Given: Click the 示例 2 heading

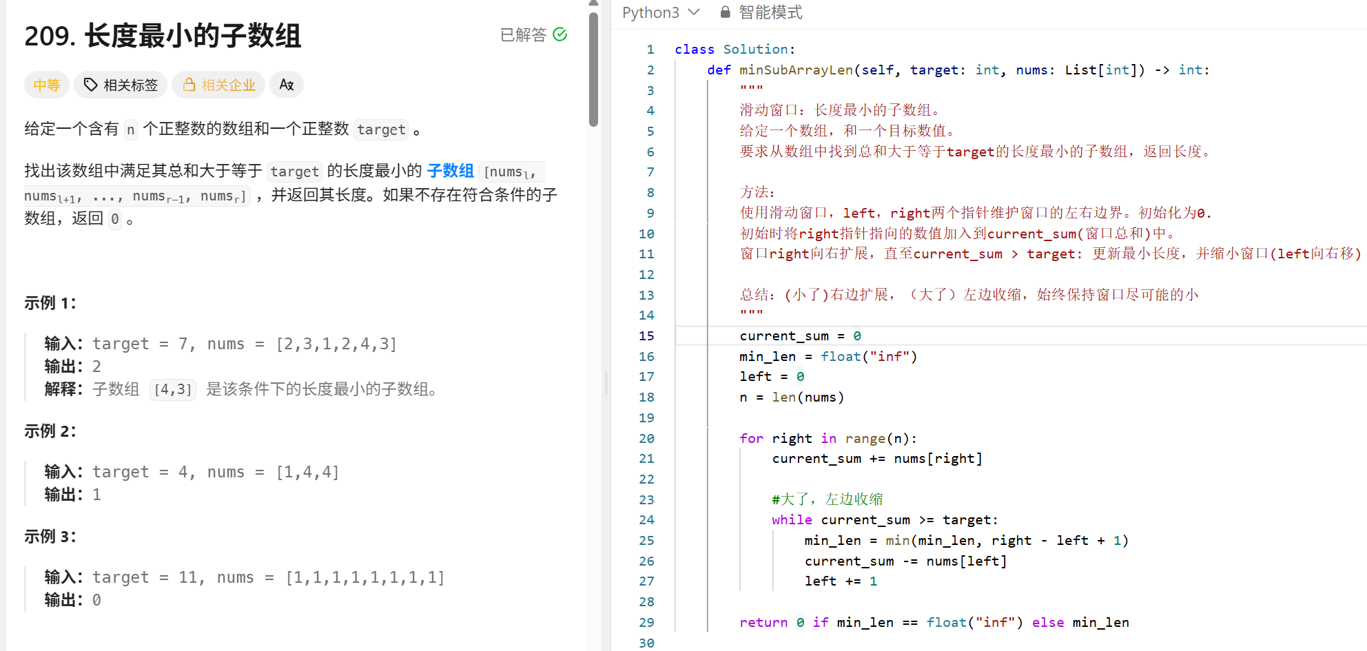Looking at the screenshot, I should click(50, 431).
